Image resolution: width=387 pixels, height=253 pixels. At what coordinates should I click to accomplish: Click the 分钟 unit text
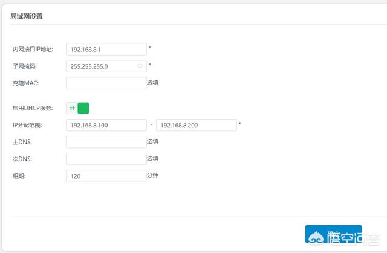click(x=152, y=175)
